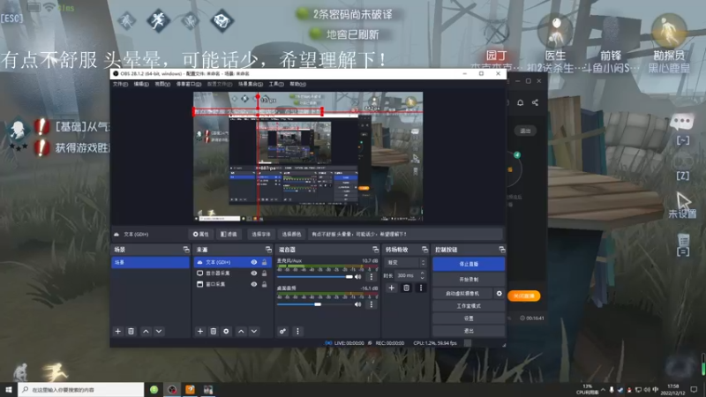Select the 场景 item in the scenes list
Viewport: 706px width, 397px height.
click(x=150, y=262)
